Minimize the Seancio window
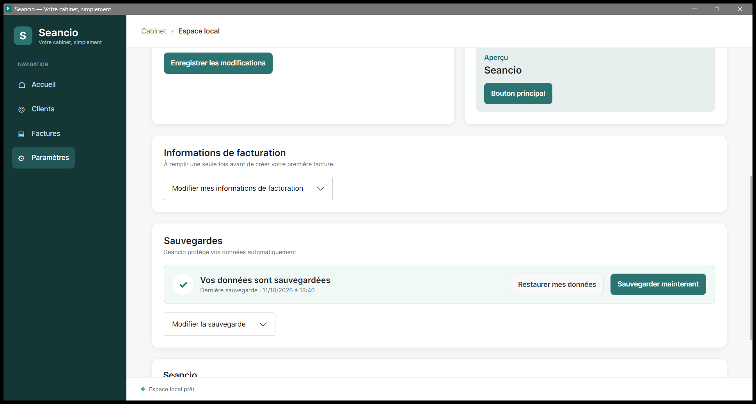The height and width of the screenshot is (404, 756). pos(694,9)
